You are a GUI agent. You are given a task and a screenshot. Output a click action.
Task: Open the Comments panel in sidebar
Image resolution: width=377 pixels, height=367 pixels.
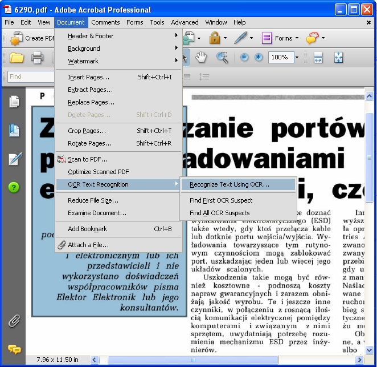pyautogui.click(x=14, y=349)
